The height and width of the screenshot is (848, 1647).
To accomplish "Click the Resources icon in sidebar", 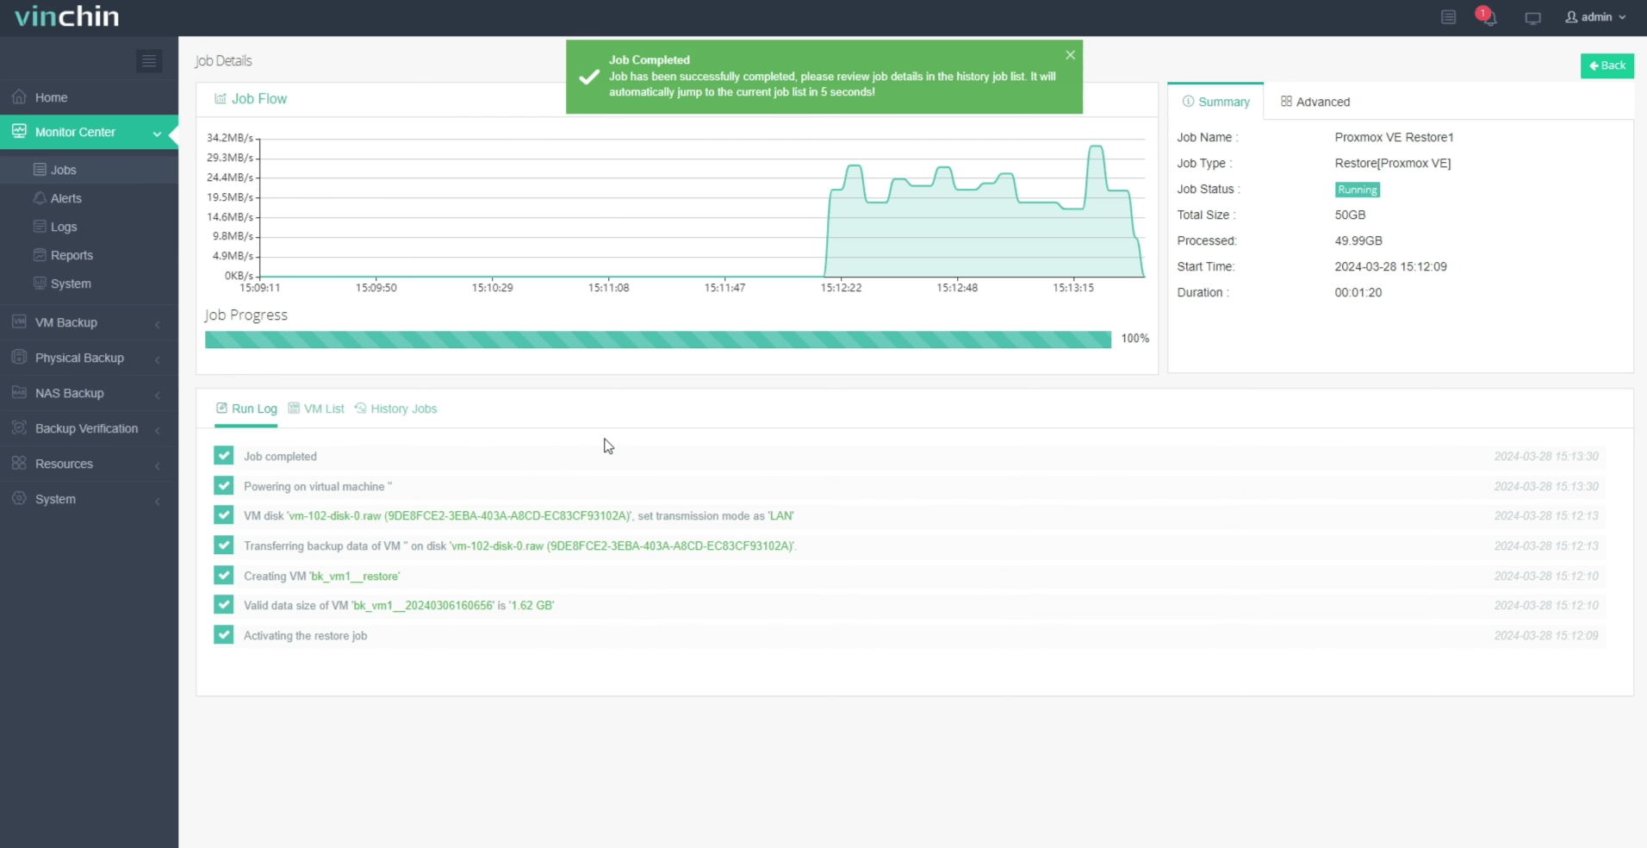I will (19, 463).
